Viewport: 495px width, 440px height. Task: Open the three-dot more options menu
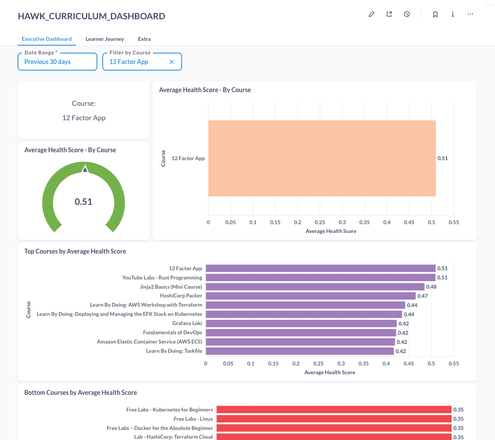[x=470, y=14]
